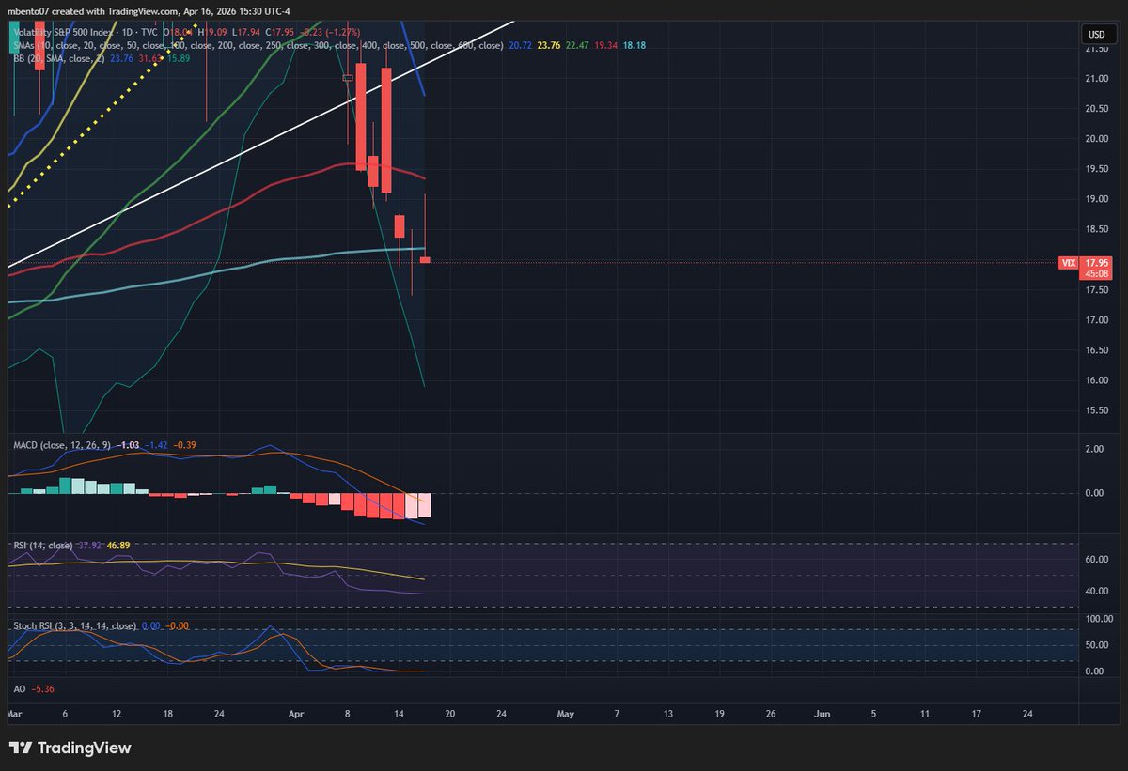Select the Stoch RSI indicator legend
The image size is (1128, 771).
pos(73,625)
